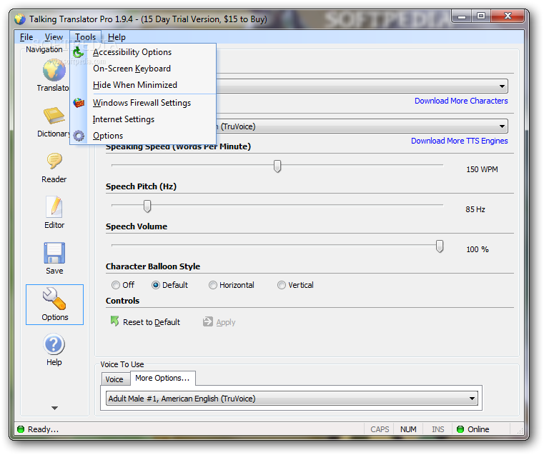Click the speech volume slider thumb
This screenshot has height=455, width=544.
[x=440, y=246]
